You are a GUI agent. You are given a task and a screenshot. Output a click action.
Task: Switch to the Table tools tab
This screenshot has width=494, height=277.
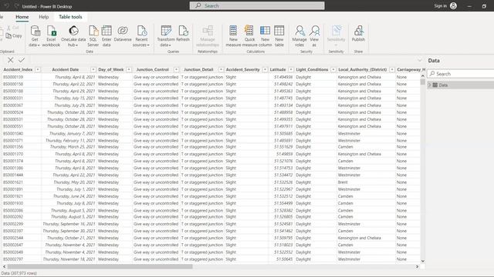pyautogui.click(x=70, y=17)
